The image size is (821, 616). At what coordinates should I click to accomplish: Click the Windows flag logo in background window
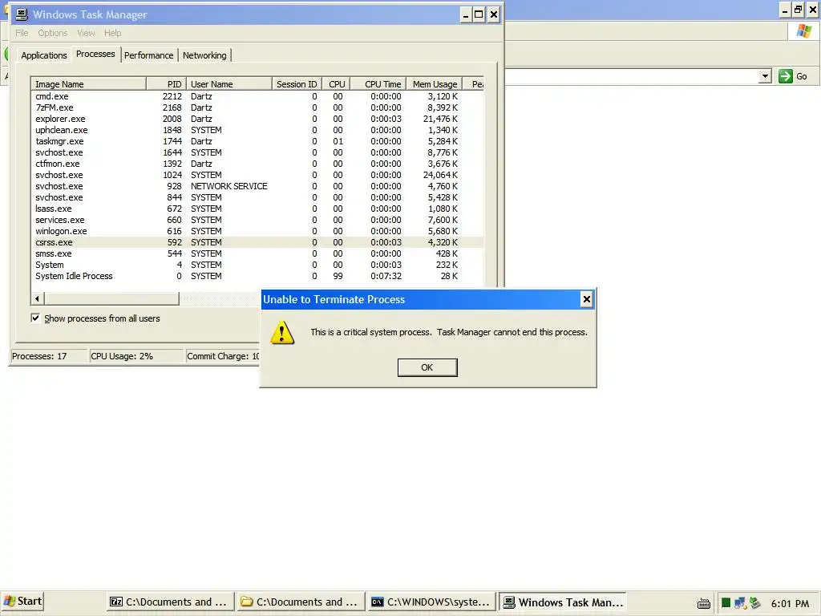[x=803, y=31]
